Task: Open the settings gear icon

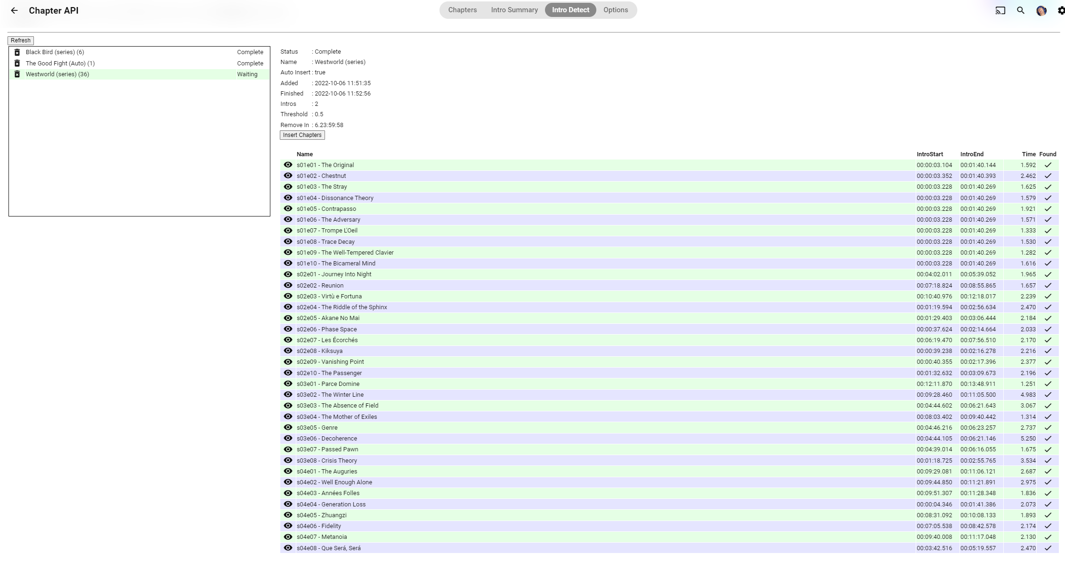Action: 1060,10
